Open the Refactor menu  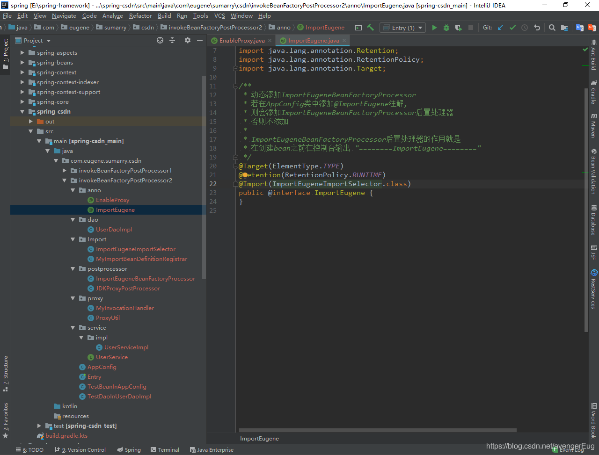pos(140,15)
